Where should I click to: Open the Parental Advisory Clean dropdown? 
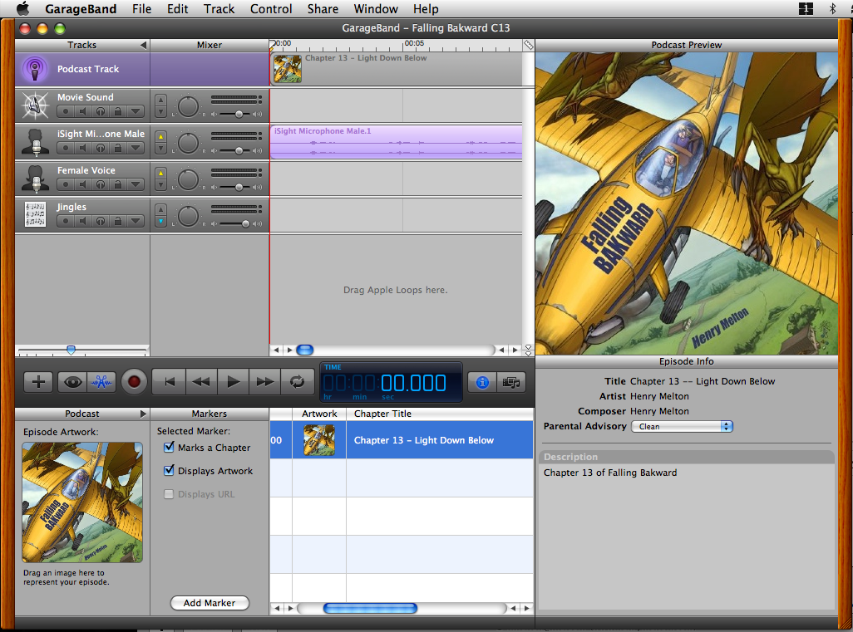click(682, 427)
